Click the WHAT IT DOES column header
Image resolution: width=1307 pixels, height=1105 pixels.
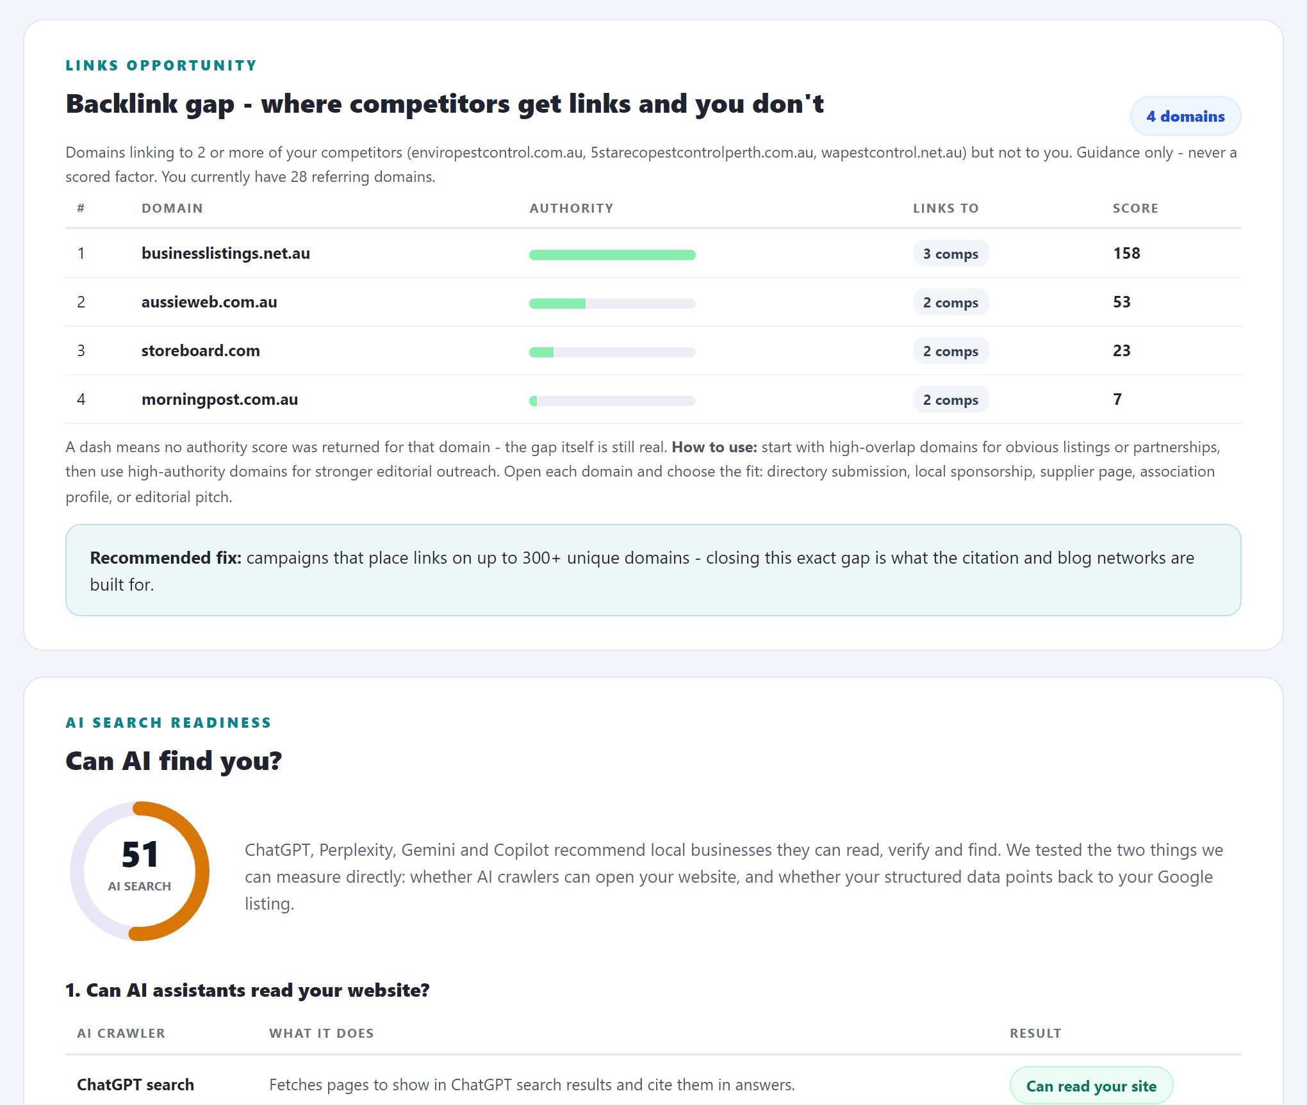click(321, 1033)
